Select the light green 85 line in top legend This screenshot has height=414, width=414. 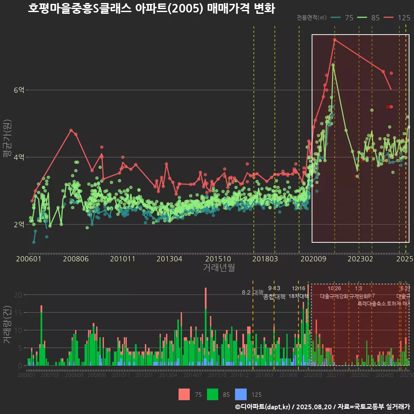362,17
